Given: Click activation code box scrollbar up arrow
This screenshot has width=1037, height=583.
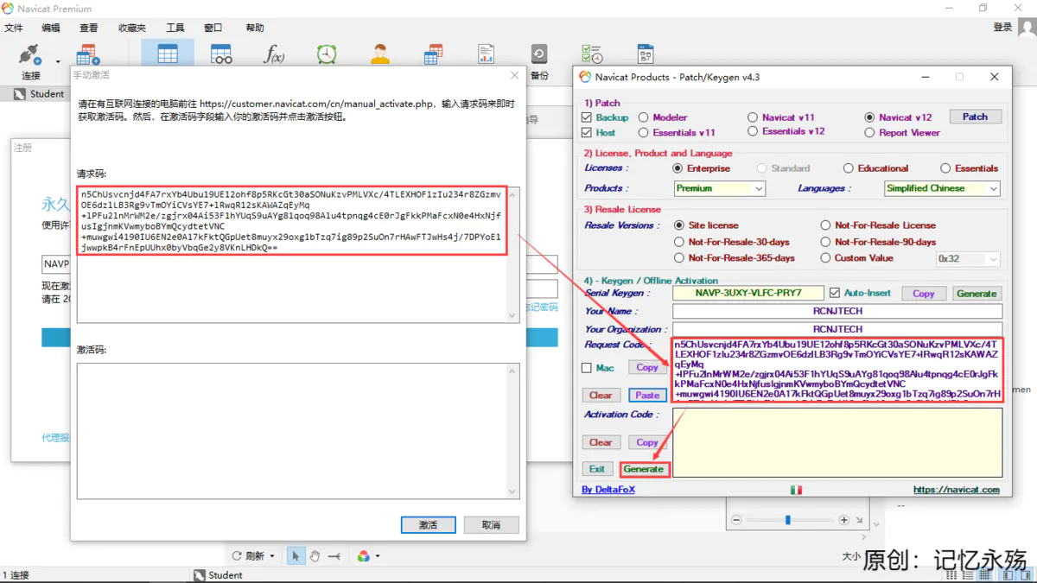Looking at the screenshot, I should pyautogui.click(x=512, y=371).
